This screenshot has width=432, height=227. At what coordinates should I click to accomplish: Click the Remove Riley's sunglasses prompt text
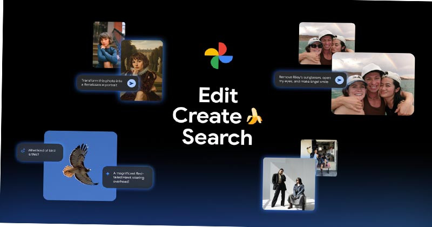click(305, 79)
